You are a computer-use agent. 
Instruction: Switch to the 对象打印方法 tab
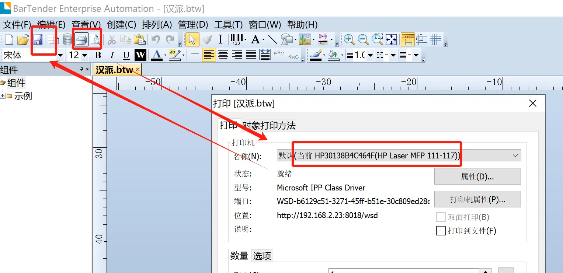269,126
